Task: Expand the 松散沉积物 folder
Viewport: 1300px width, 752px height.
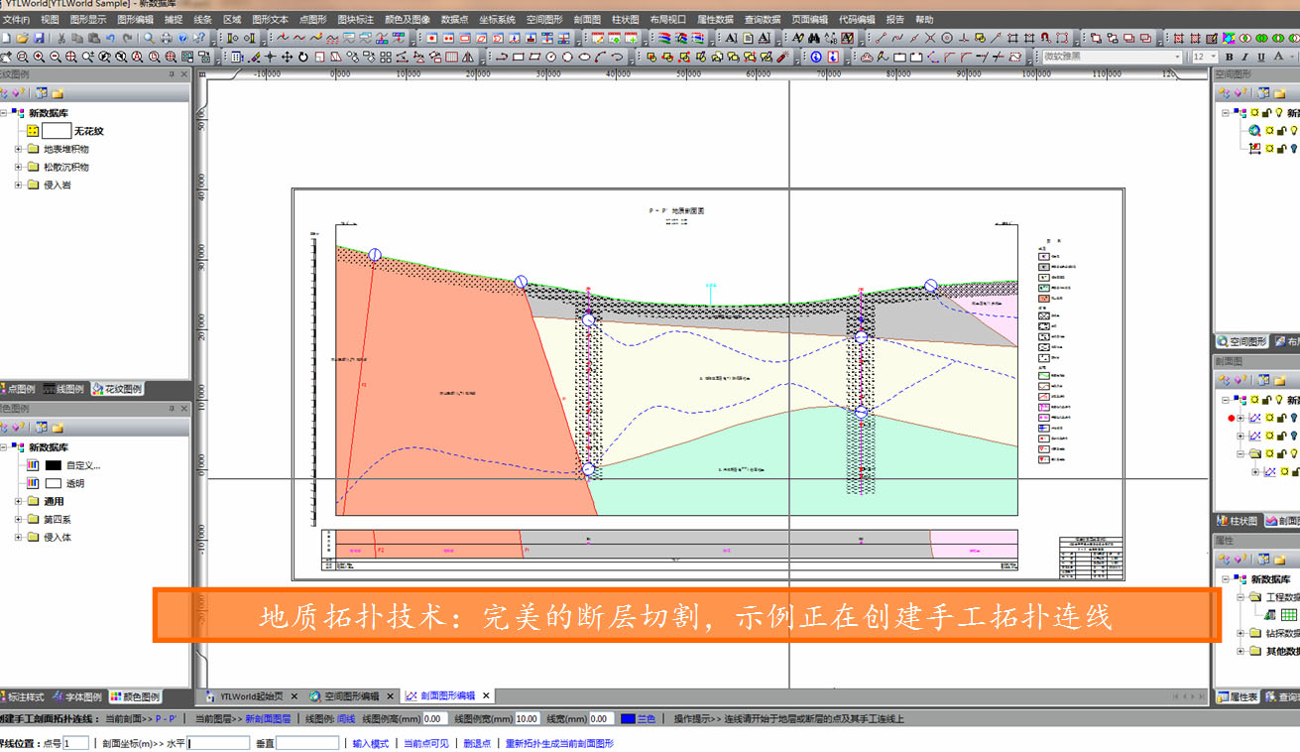Action: [18, 167]
